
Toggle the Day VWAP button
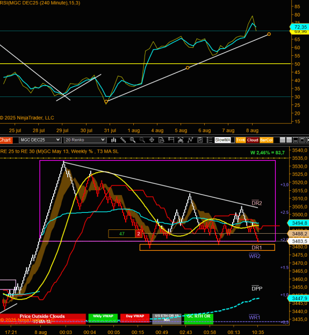pyautogui.click(x=135, y=317)
